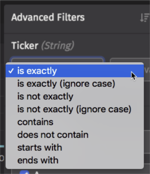This screenshot has width=150, height=174.
Task: Click empty header area left of sort icon
Action: pyautogui.click(x=112, y=18)
